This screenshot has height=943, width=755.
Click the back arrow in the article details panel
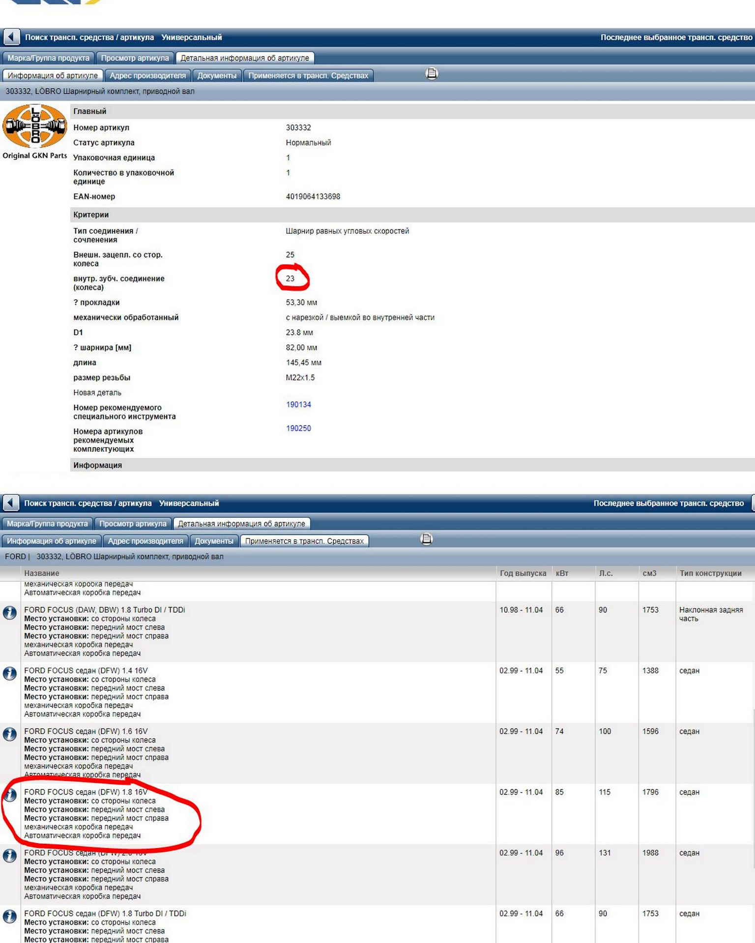coord(11,37)
